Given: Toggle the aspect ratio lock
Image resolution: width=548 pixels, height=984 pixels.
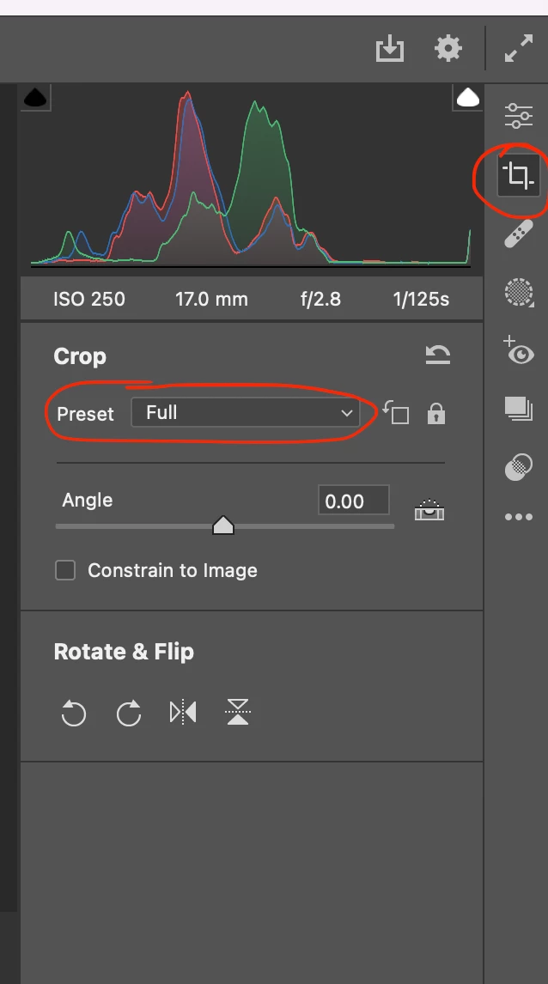Looking at the screenshot, I should tap(436, 414).
